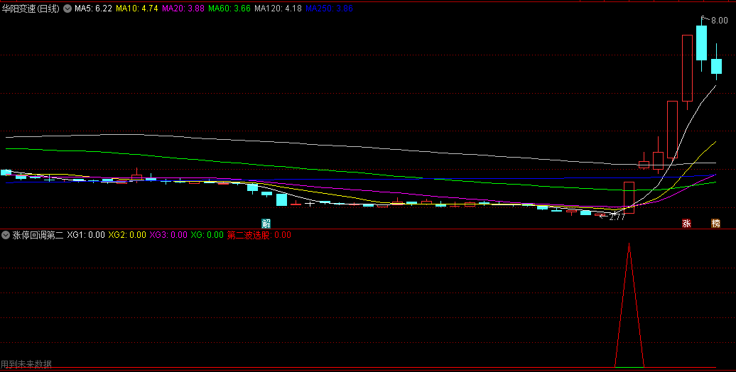Viewport: 736px width, 372px height.
Task: Click the green MA60 label
Action: (229, 9)
